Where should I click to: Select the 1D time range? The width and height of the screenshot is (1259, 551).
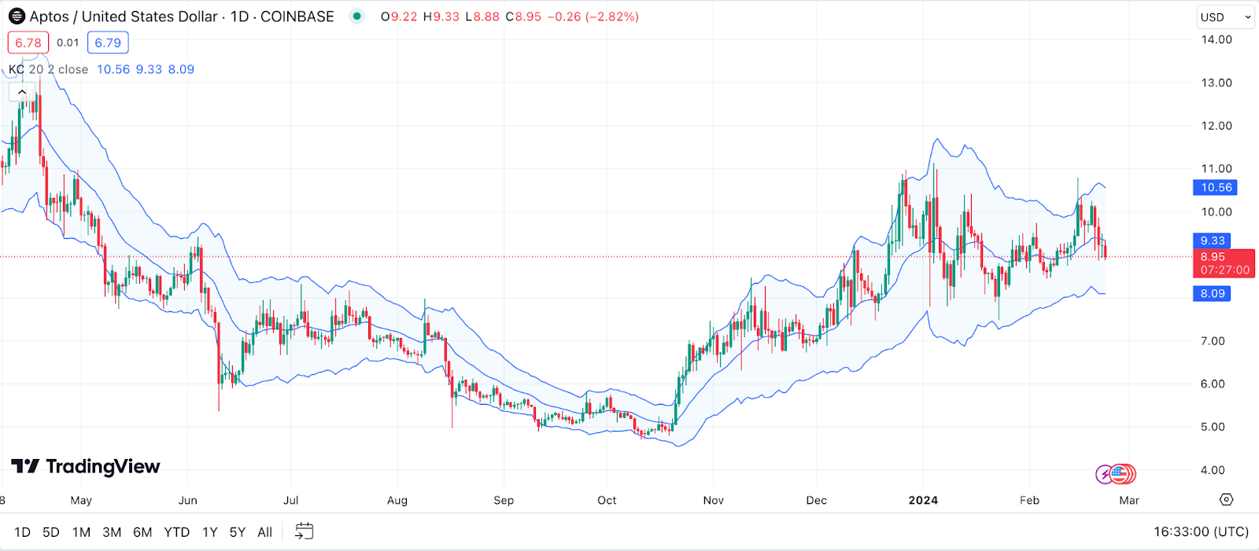click(x=23, y=532)
